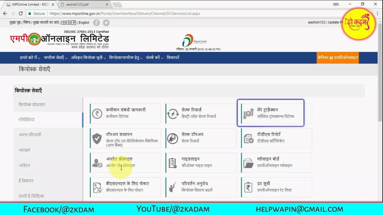Switch language to English
Viewport: 383px width, 215px height.
click(x=84, y=23)
